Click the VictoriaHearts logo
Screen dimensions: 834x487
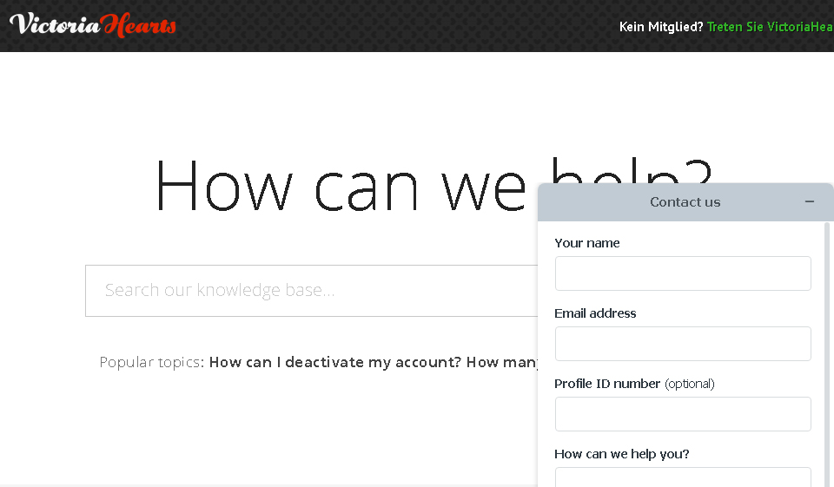coord(93,24)
